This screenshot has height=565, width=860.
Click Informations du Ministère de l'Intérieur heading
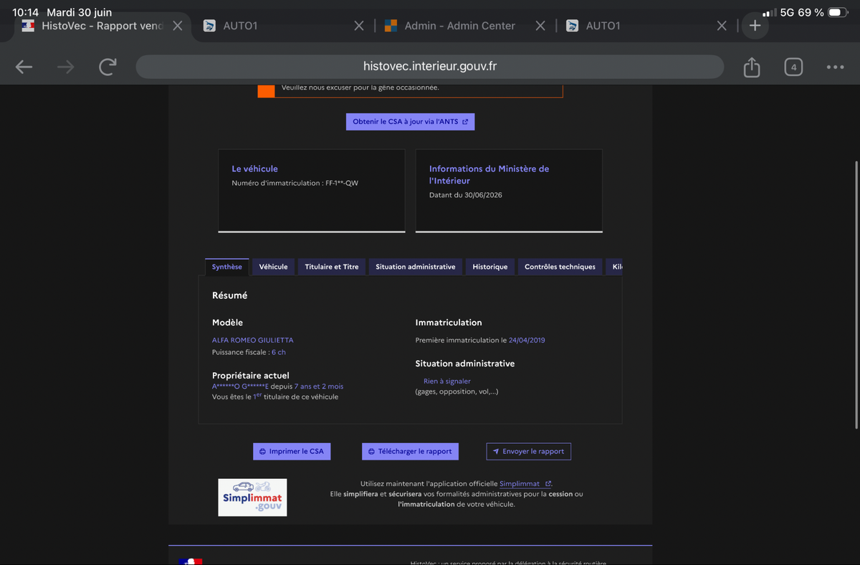pyautogui.click(x=489, y=174)
